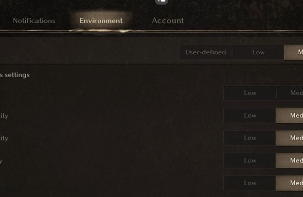303x197 pixels.
Task: Choose Med in the fourth settings row
Action: [x=290, y=161]
